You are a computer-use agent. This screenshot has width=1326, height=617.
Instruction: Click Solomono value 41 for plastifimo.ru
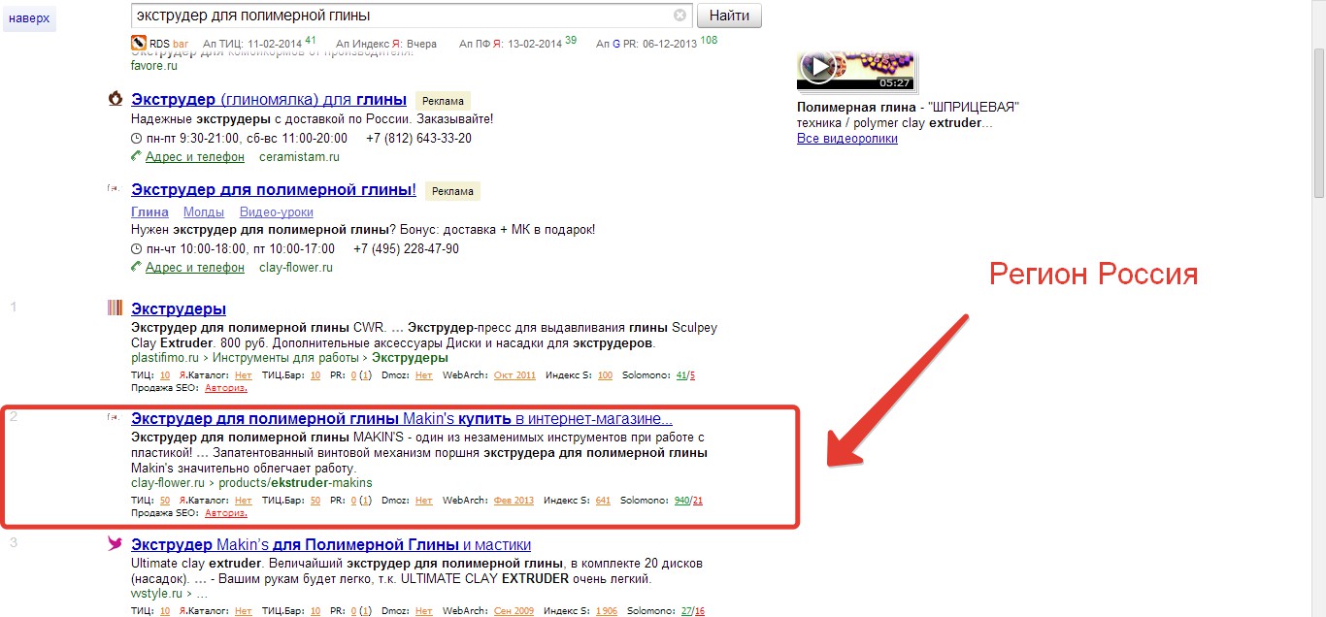click(x=680, y=375)
